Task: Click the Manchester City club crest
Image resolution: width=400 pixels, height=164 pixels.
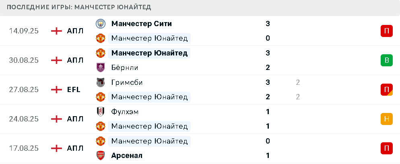Action: tap(101, 24)
